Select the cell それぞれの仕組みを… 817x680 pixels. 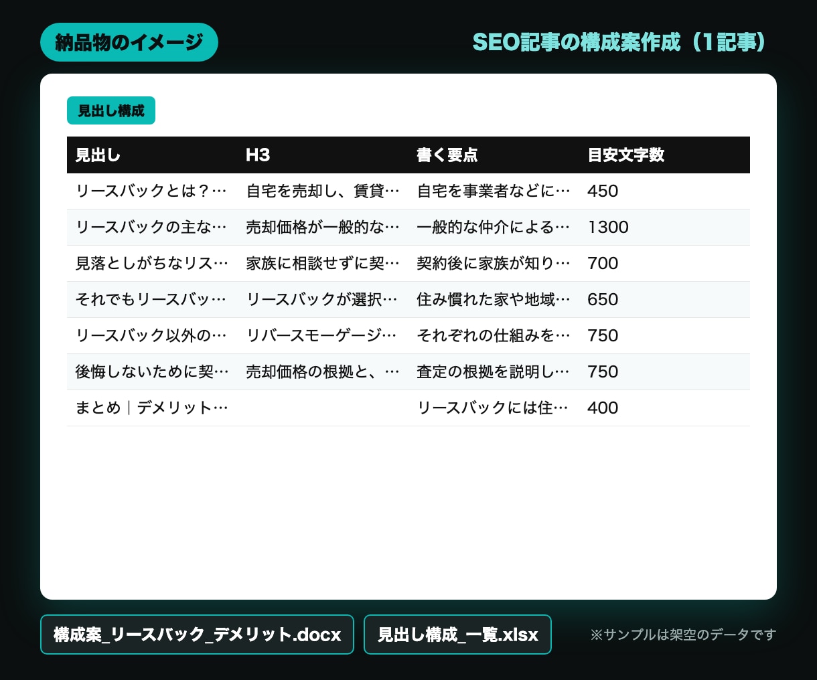494,336
